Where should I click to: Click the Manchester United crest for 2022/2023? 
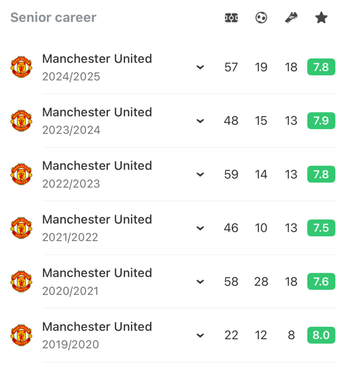tap(21, 174)
